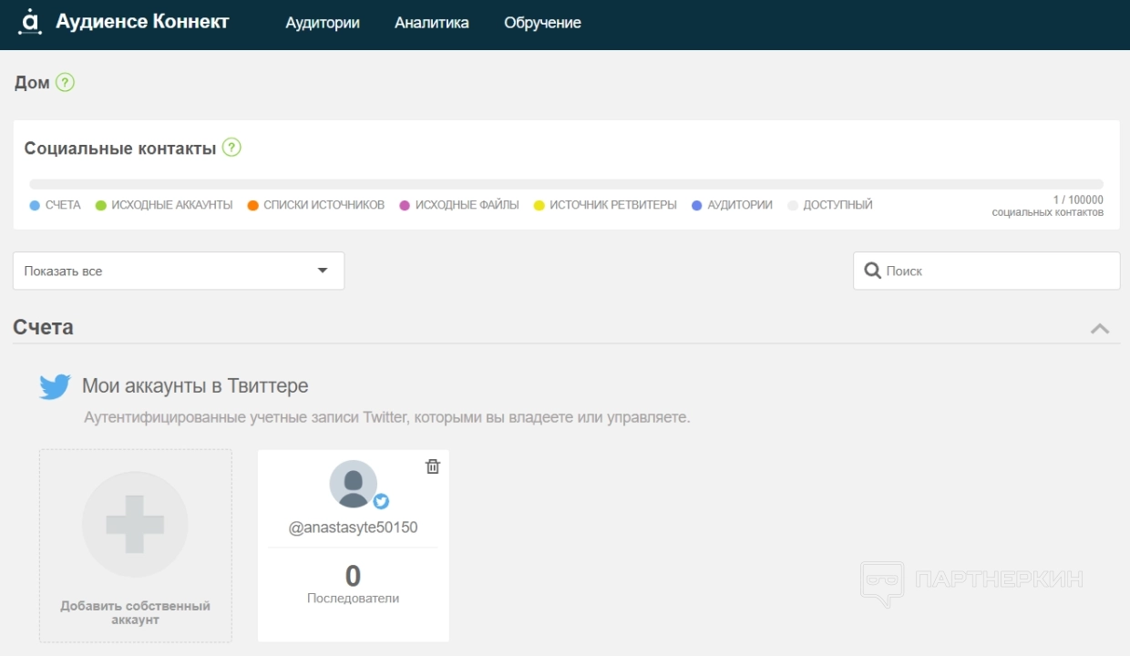Open the Обучение menu

coord(542,23)
